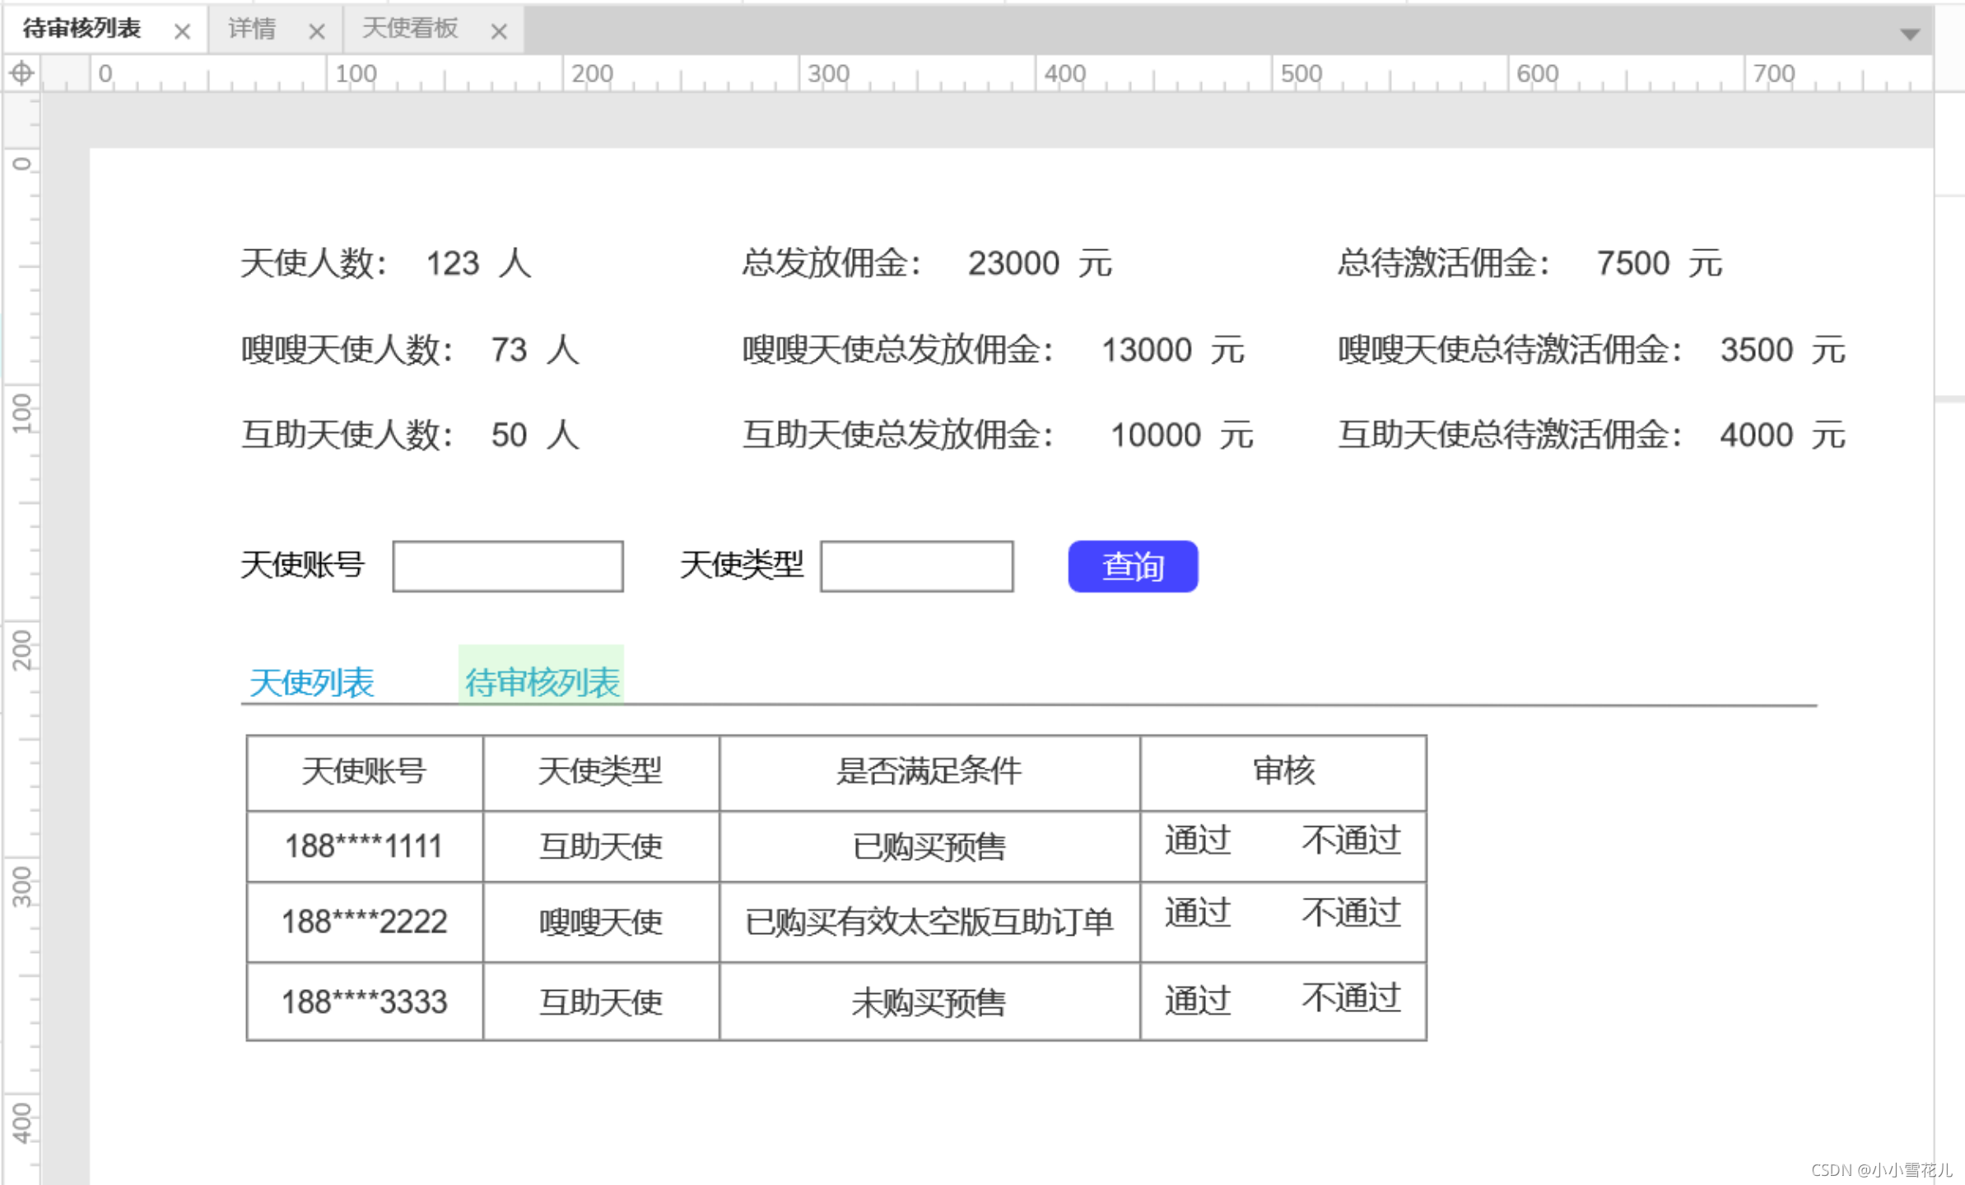Click 不通过 for account 188****1111
Screen dimensions: 1965x1185
pyautogui.click(x=1350, y=841)
